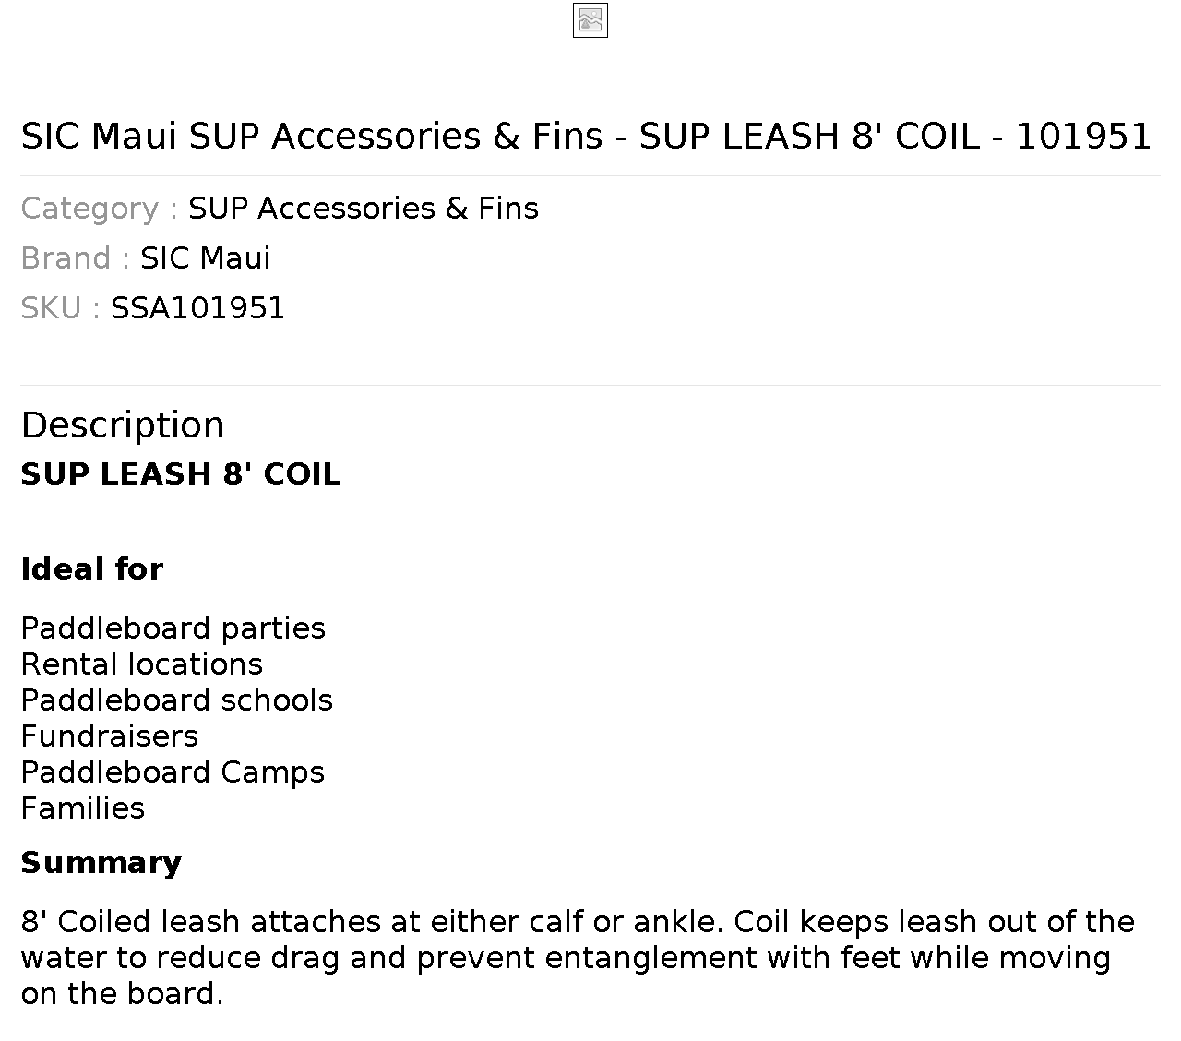The image size is (1181, 1041).
Task: Click the product title SUP LEASH 8' COIL - 101951
Action: point(586,136)
